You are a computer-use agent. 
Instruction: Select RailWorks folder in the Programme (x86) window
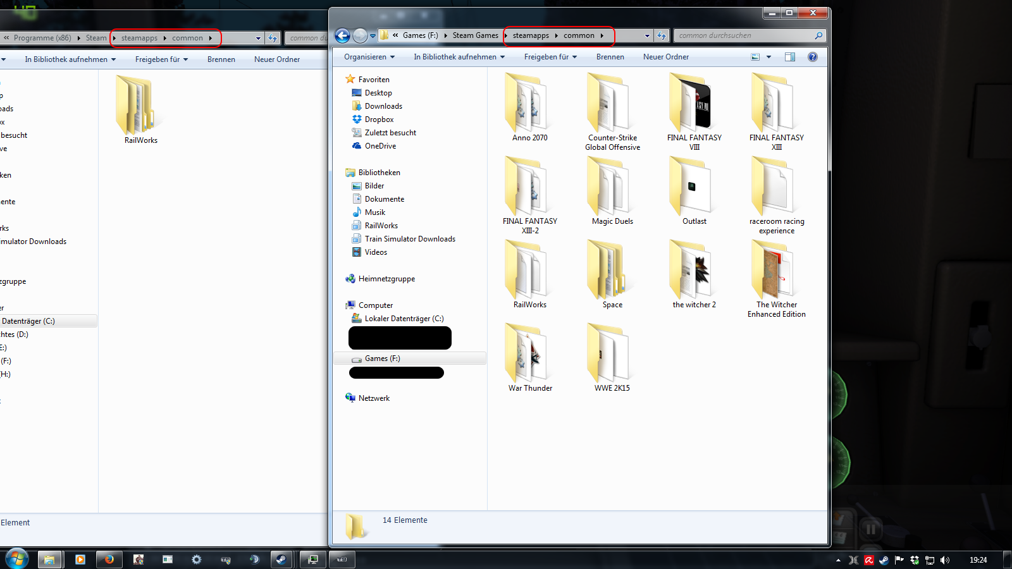[140, 110]
